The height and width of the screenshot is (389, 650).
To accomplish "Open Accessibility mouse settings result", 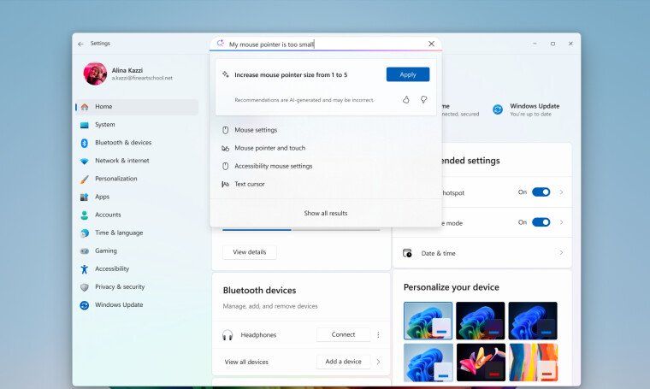I will click(x=325, y=166).
